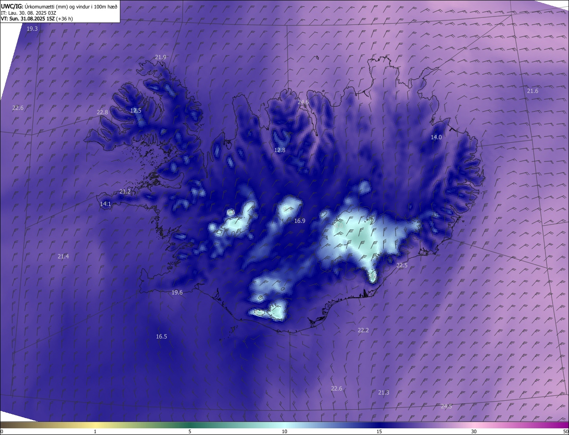Viewport: 569px width, 435px height.
Task: Click 'Úrkomumætti (mm) og vindur' header text
Action: coord(56,6)
